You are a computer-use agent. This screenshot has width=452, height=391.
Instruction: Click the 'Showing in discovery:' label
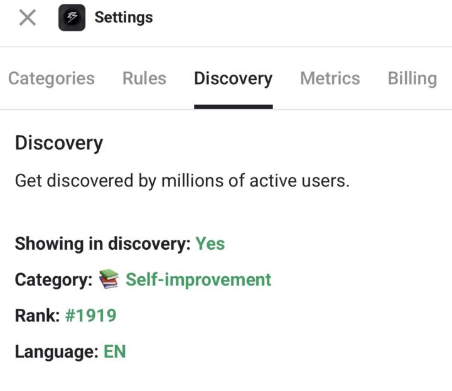(102, 244)
